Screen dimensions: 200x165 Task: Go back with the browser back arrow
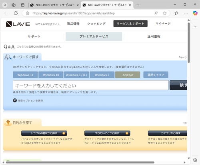[6, 13]
